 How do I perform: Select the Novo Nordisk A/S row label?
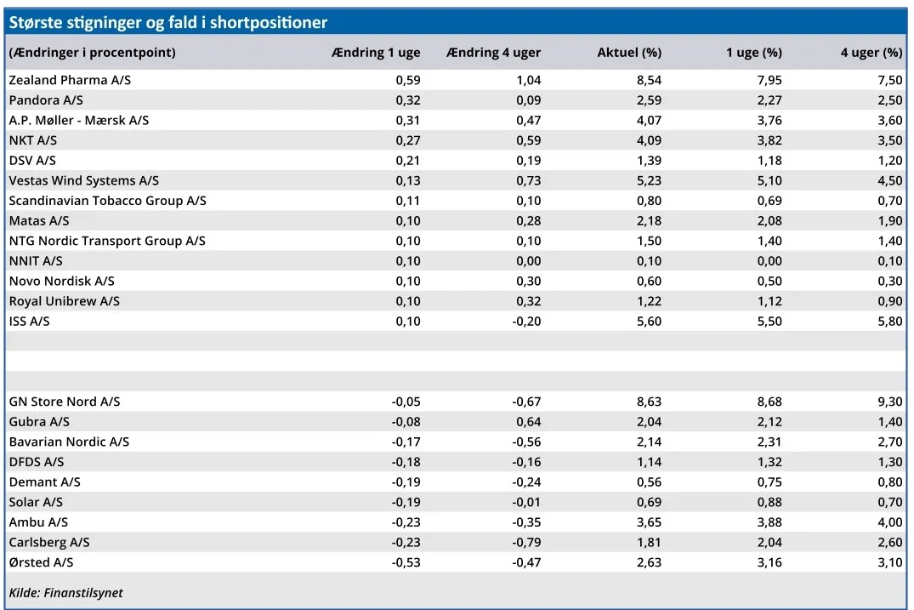pyautogui.click(x=61, y=281)
